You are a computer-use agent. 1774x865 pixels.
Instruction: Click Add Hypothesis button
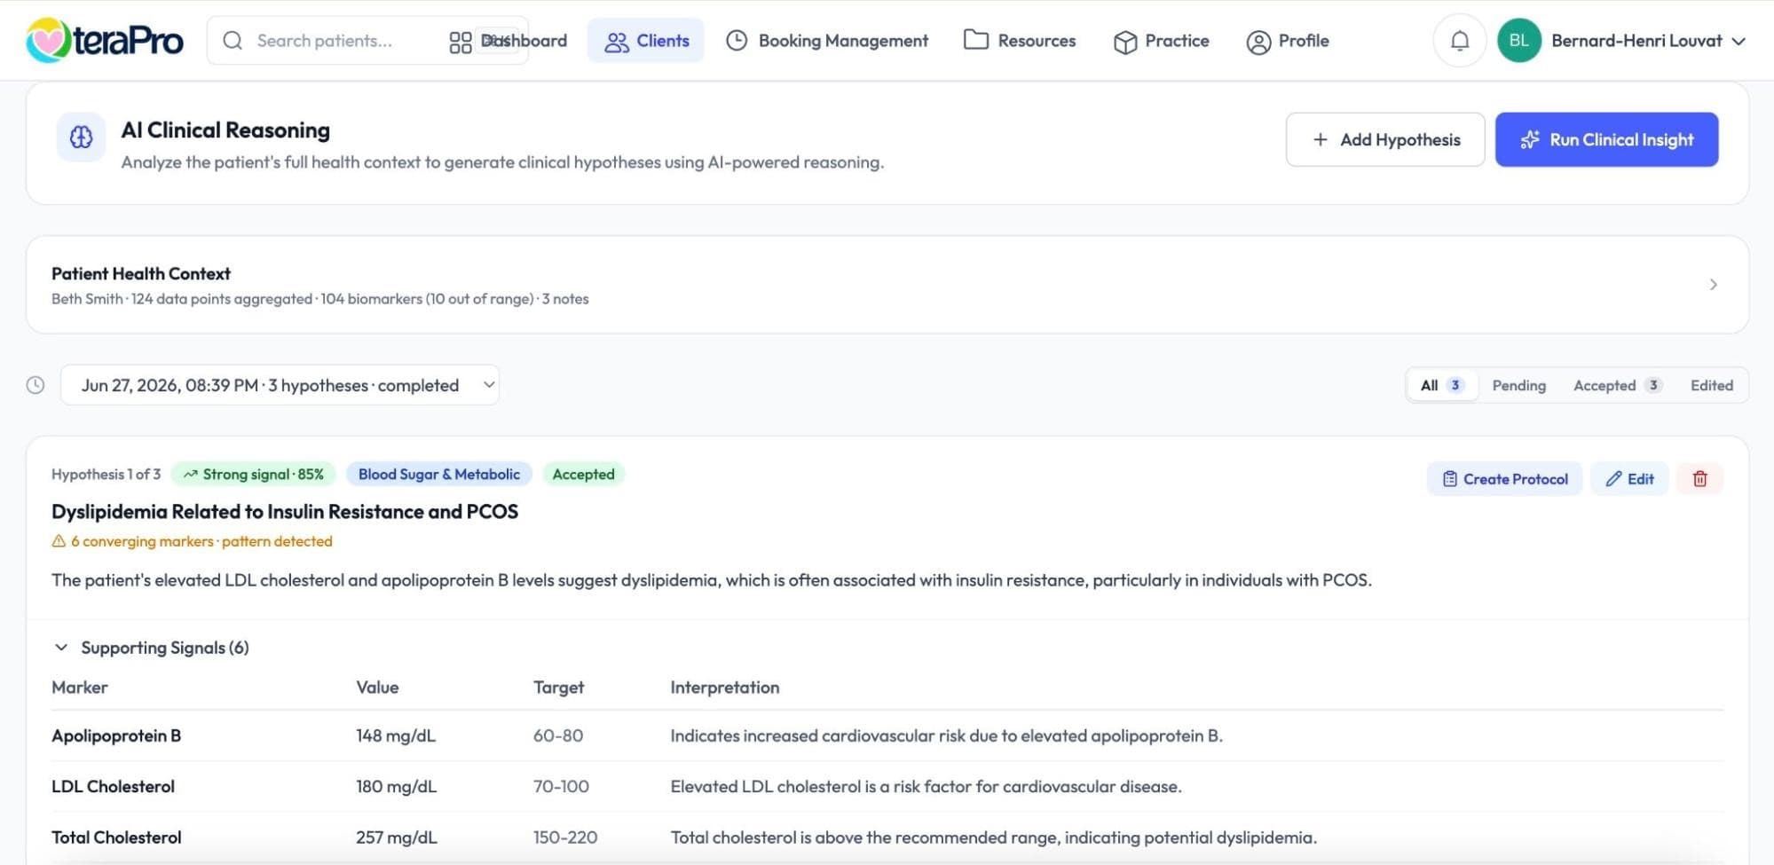[x=1384, y=139]
